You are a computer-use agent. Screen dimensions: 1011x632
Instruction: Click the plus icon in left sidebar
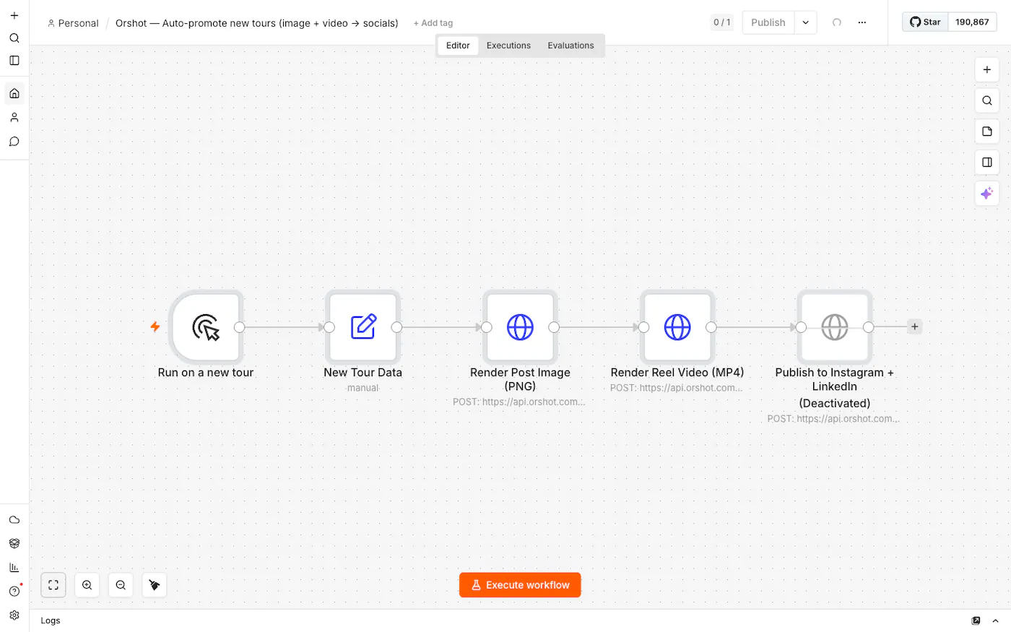pos(14,15)
